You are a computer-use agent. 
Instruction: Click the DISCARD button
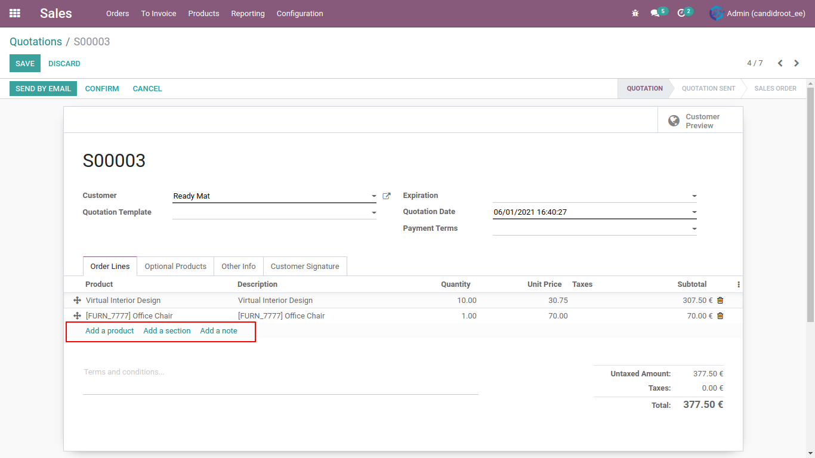(64, 63)
